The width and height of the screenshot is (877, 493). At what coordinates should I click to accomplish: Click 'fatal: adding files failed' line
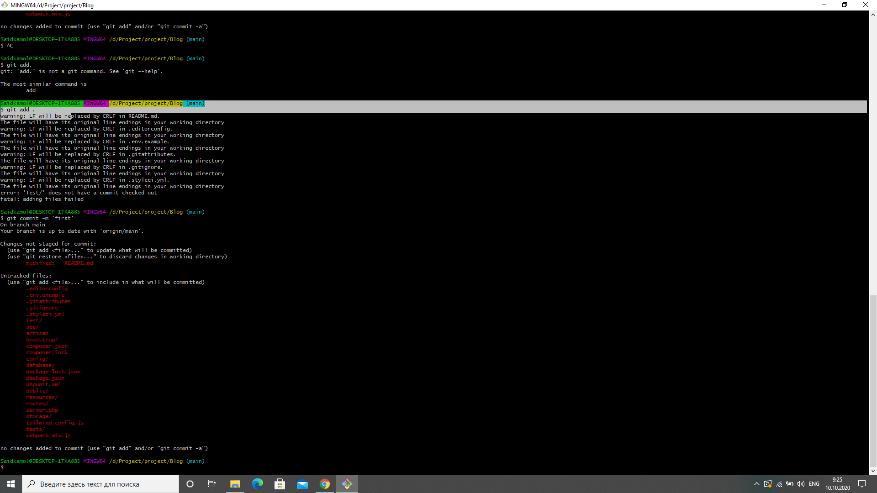point(42,199)
